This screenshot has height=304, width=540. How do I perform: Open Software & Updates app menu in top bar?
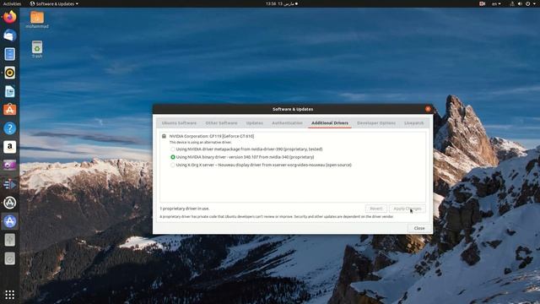[x=54, y=3]
